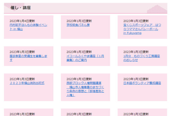Click the striped decoration right of heading
170x116 pixels.
(157, 9)
